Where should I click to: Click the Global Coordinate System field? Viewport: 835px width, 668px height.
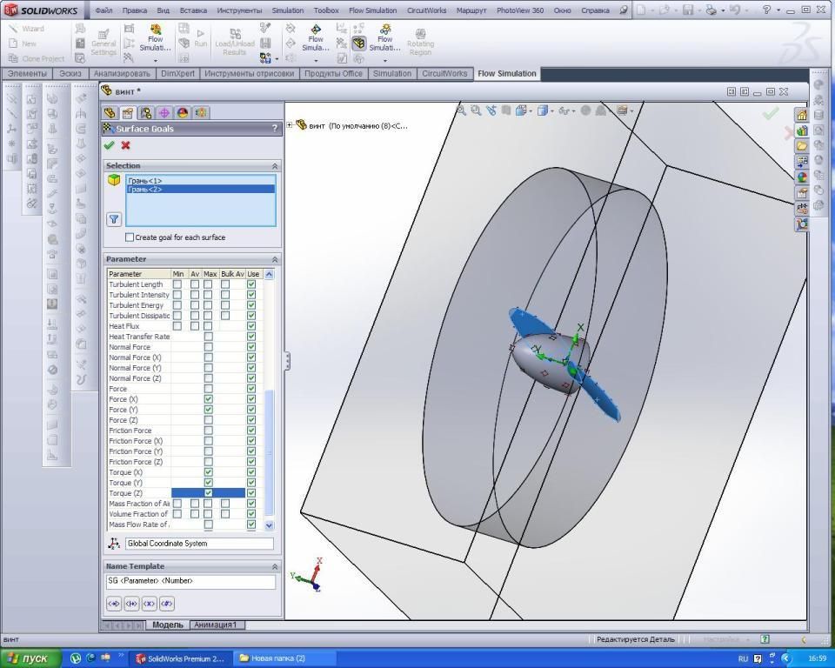pos(200,544)
